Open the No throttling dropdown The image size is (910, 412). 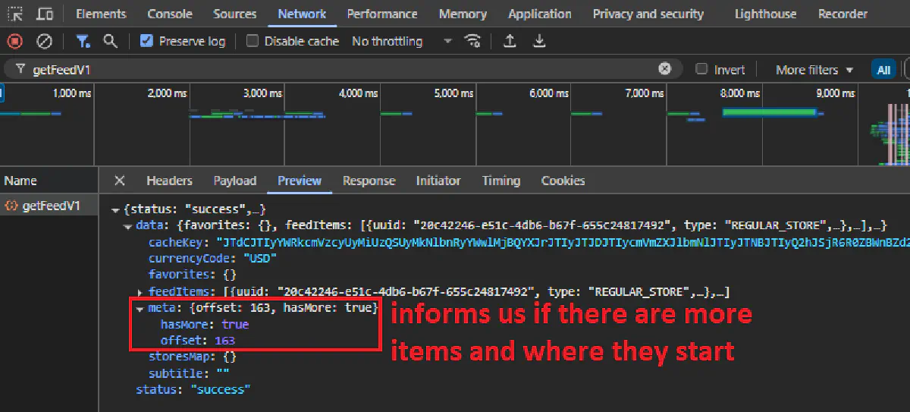[x=401, y=41]
